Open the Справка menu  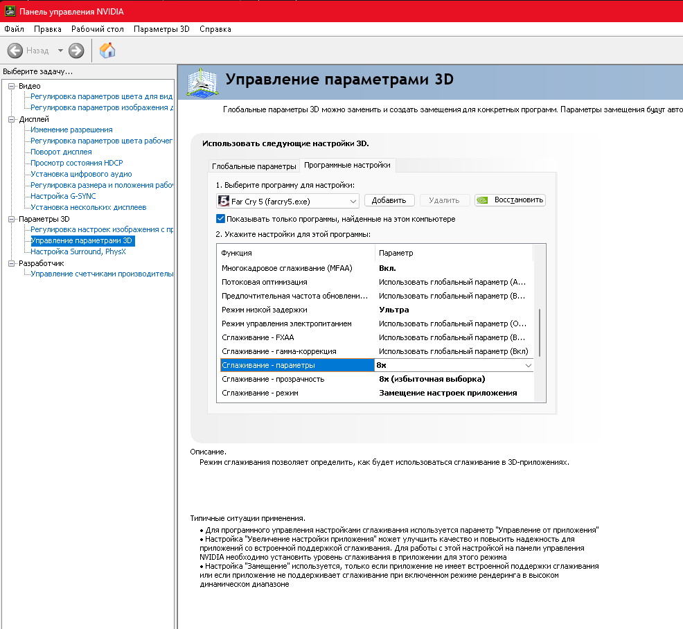[215, 29]
